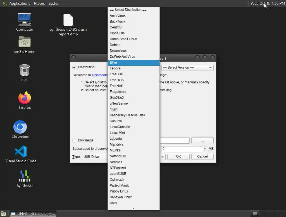Open the drive selection dropdown arrow
Screen dimensions: 286x217
click(162, 157)
